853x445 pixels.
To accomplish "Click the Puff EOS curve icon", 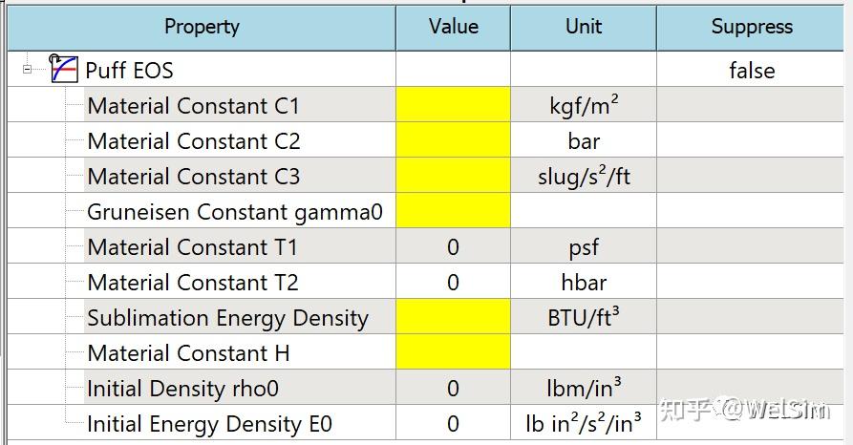I will (x=63, y=70).
